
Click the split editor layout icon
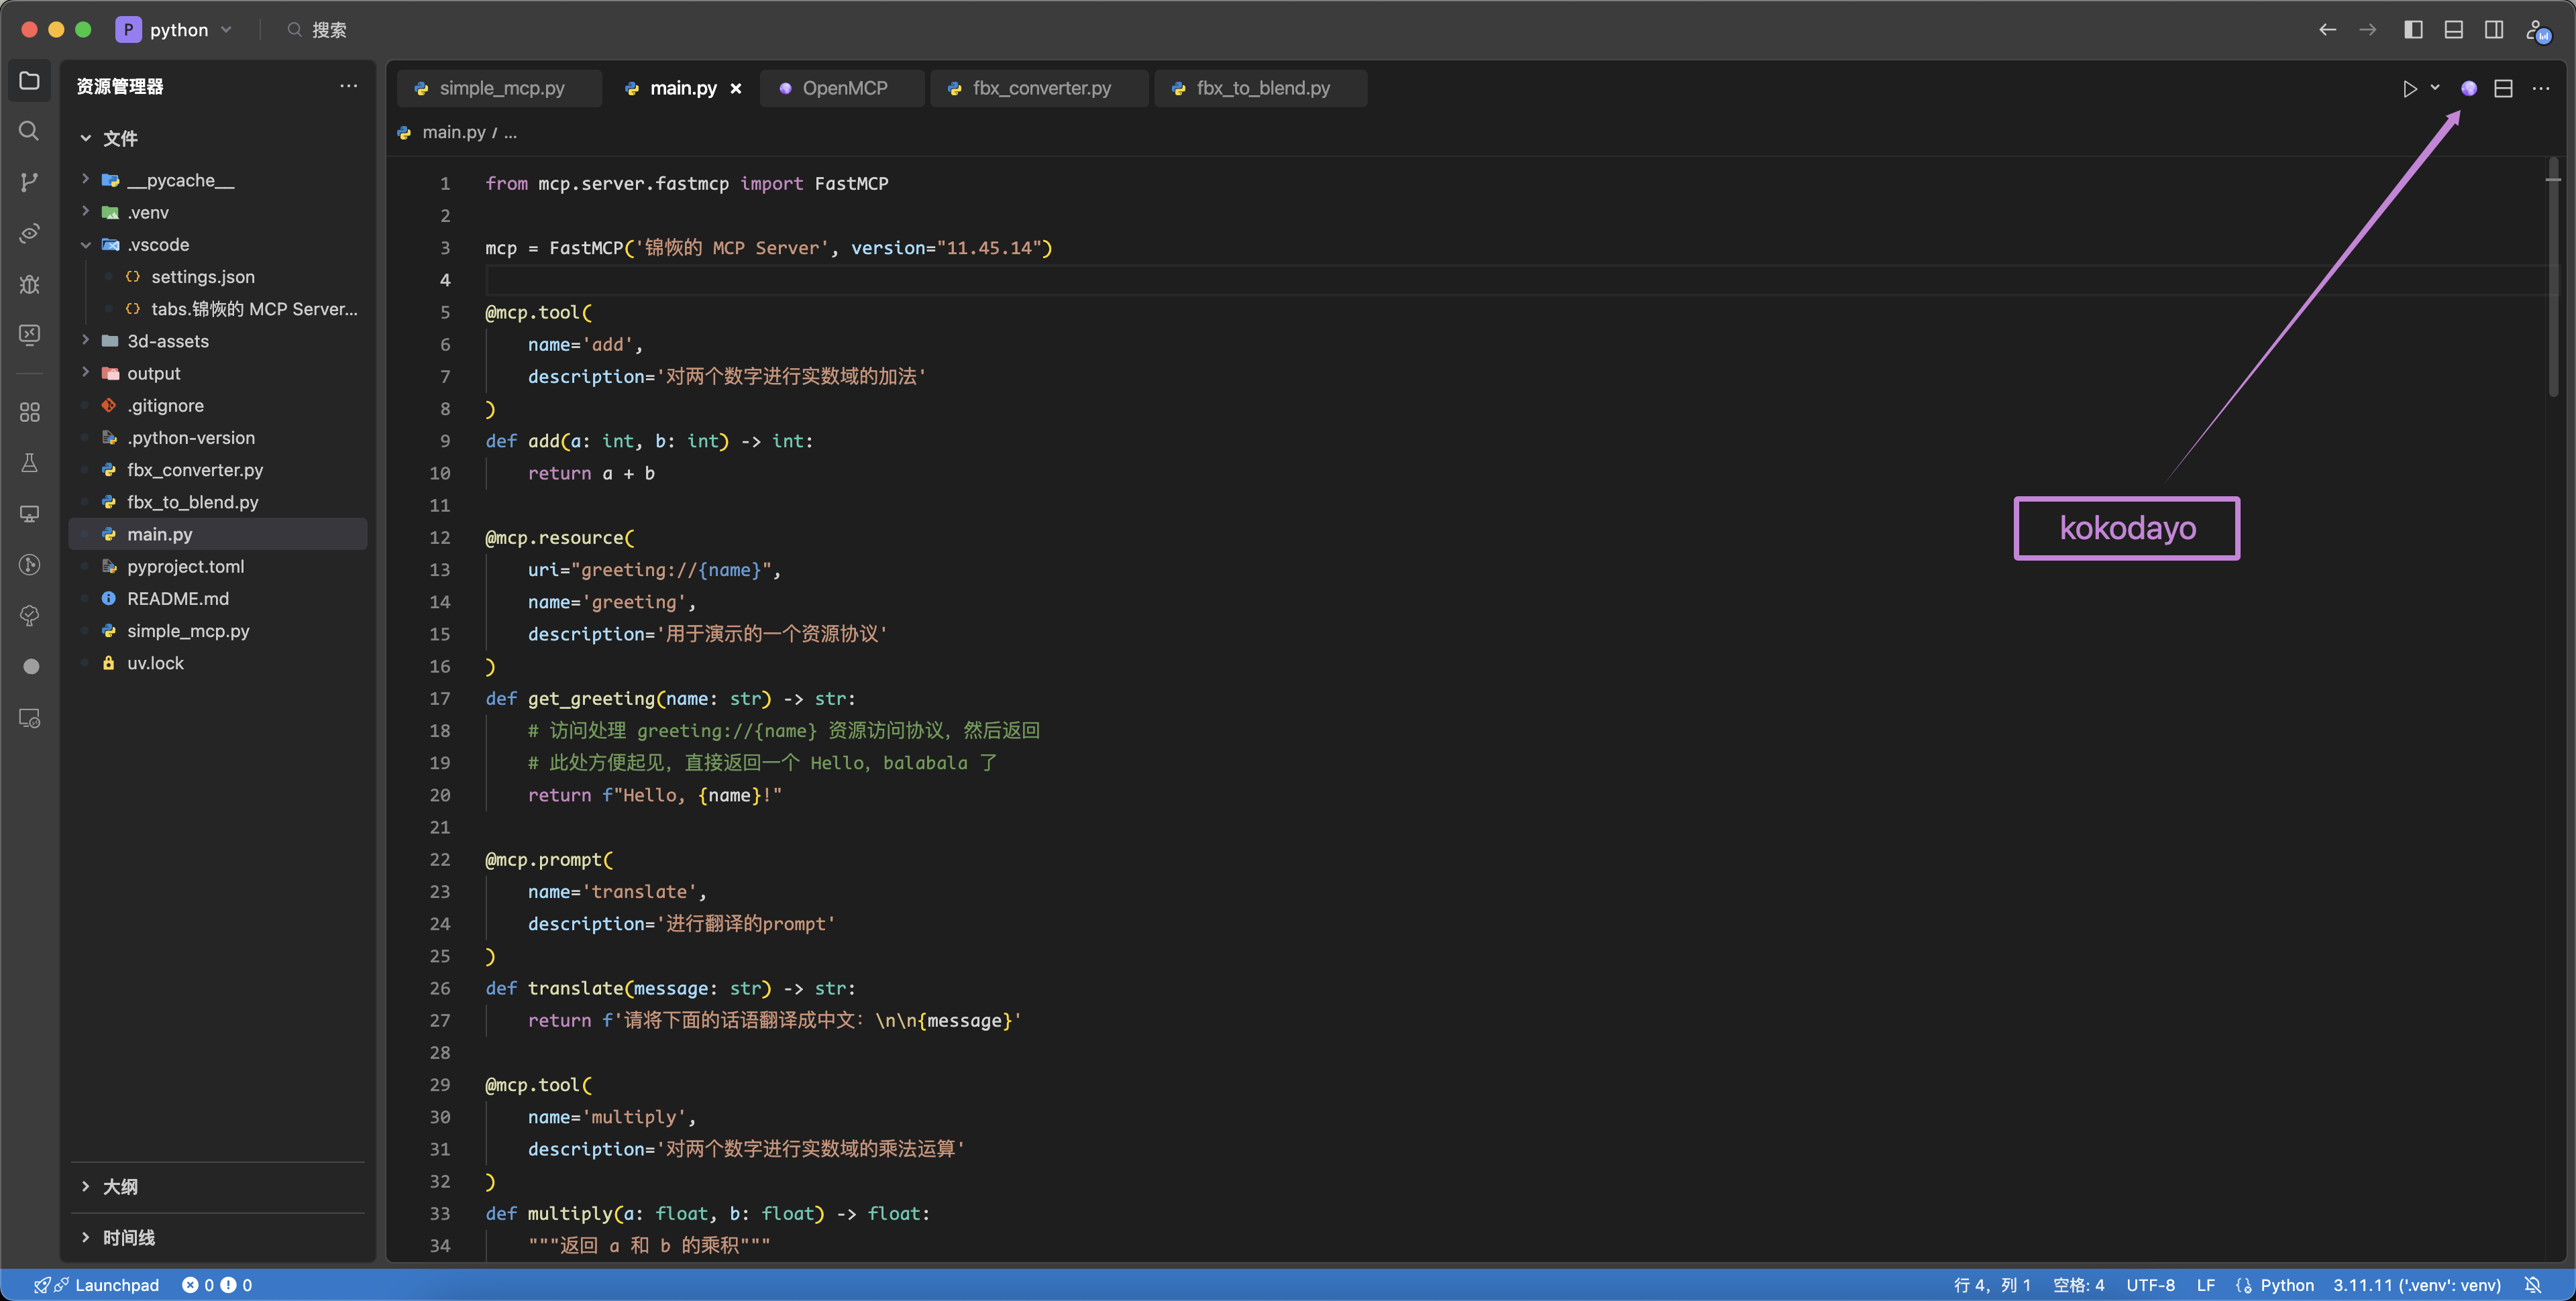(x=2503, y=88)
